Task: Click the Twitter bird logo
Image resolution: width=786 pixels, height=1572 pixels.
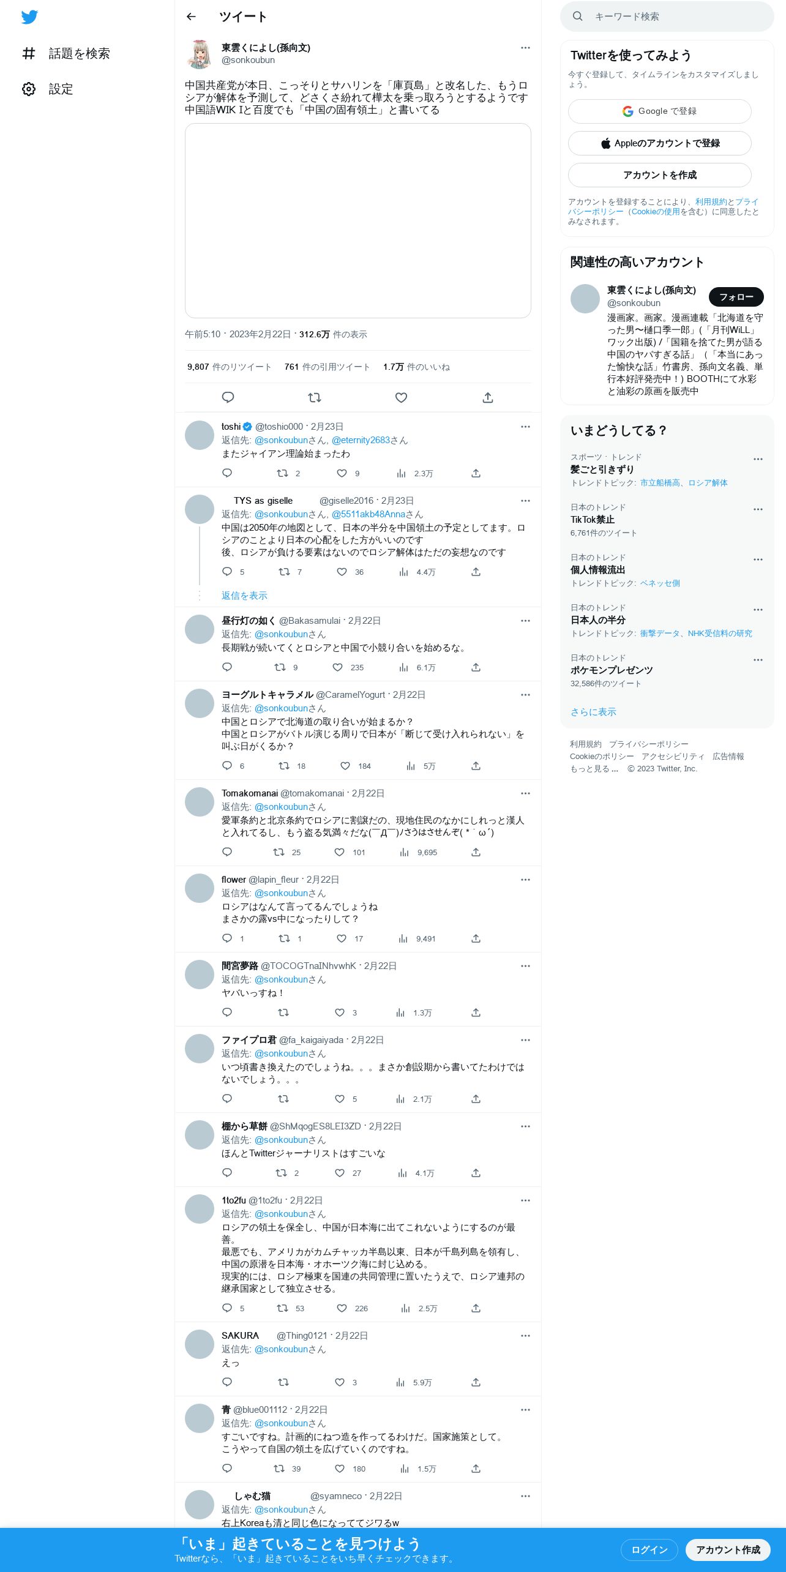Action: [29, 17]
